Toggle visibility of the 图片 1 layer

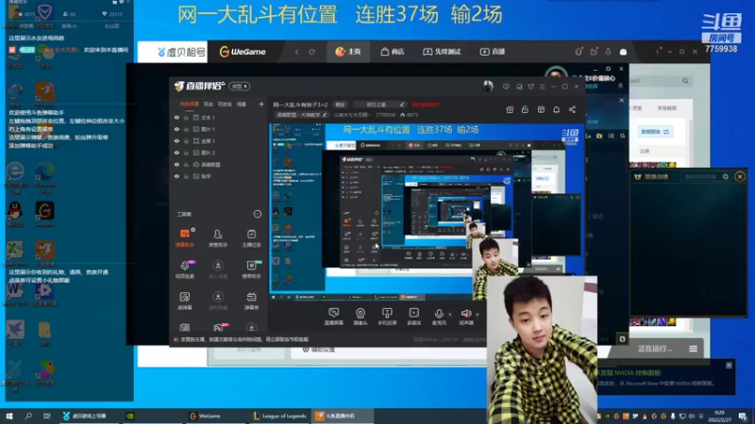tap(176, 129)
